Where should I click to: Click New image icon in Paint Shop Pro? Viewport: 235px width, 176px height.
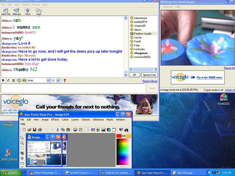coord(24,129)
